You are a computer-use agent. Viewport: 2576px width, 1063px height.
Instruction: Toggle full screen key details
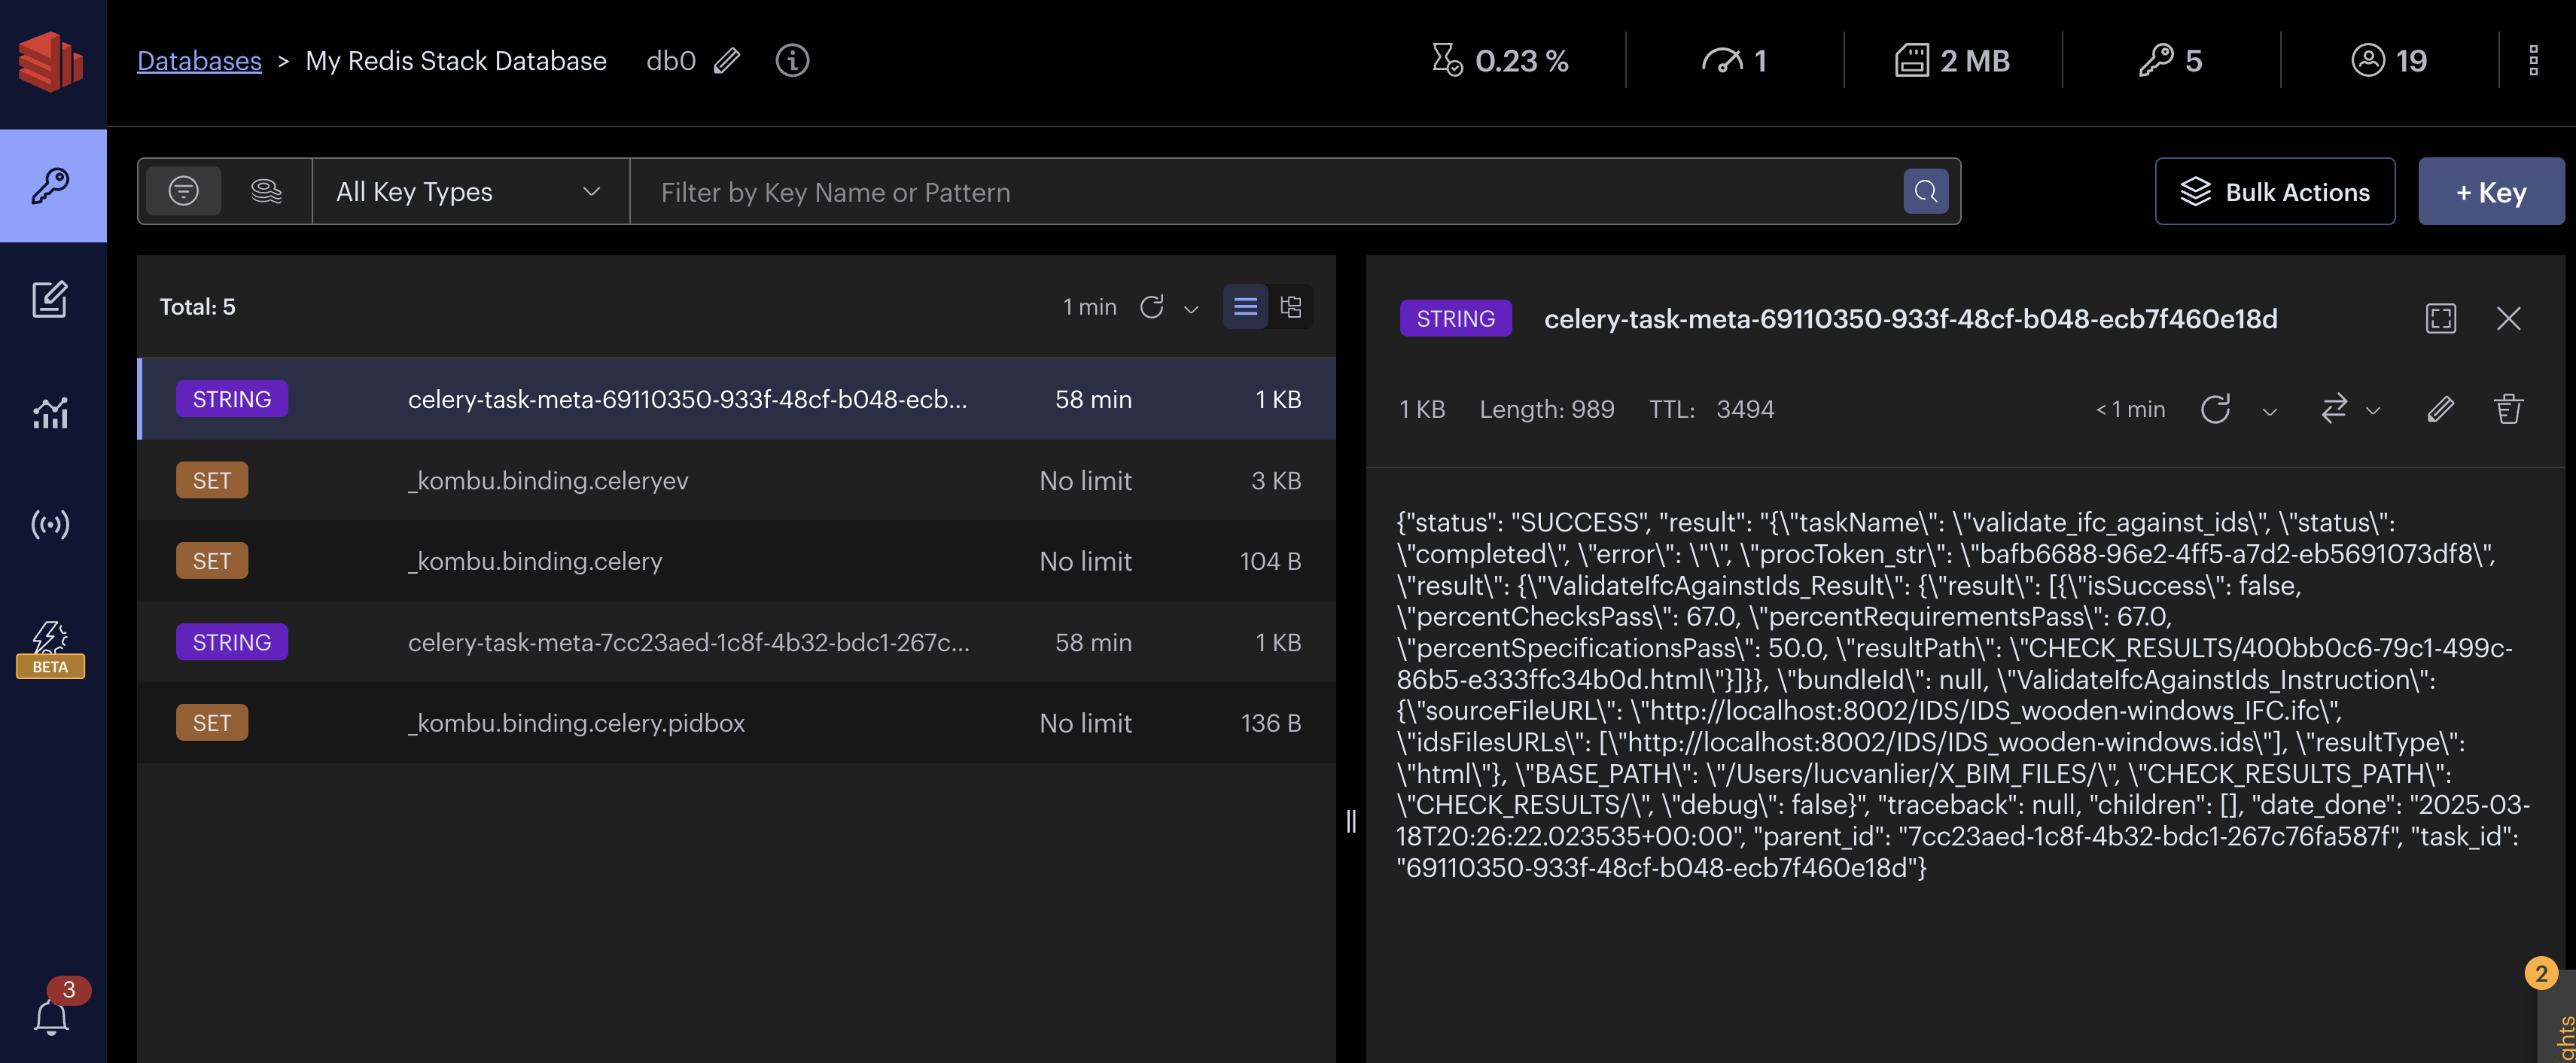coord(2441,318)
